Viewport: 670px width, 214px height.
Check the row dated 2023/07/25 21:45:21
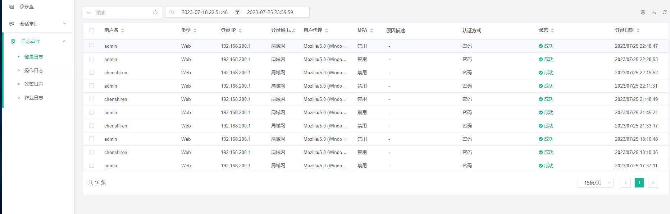click(92, 112)
